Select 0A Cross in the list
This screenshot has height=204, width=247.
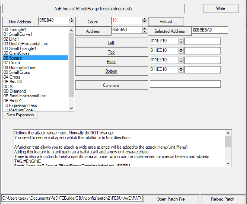(36, 77)
